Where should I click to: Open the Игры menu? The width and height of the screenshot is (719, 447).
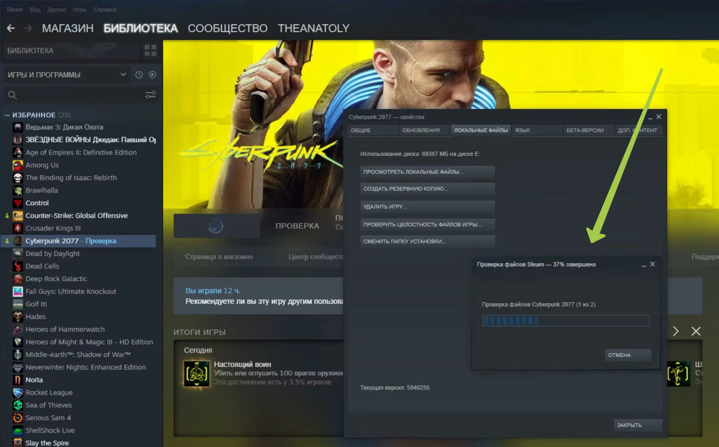(x=80, y=9)
